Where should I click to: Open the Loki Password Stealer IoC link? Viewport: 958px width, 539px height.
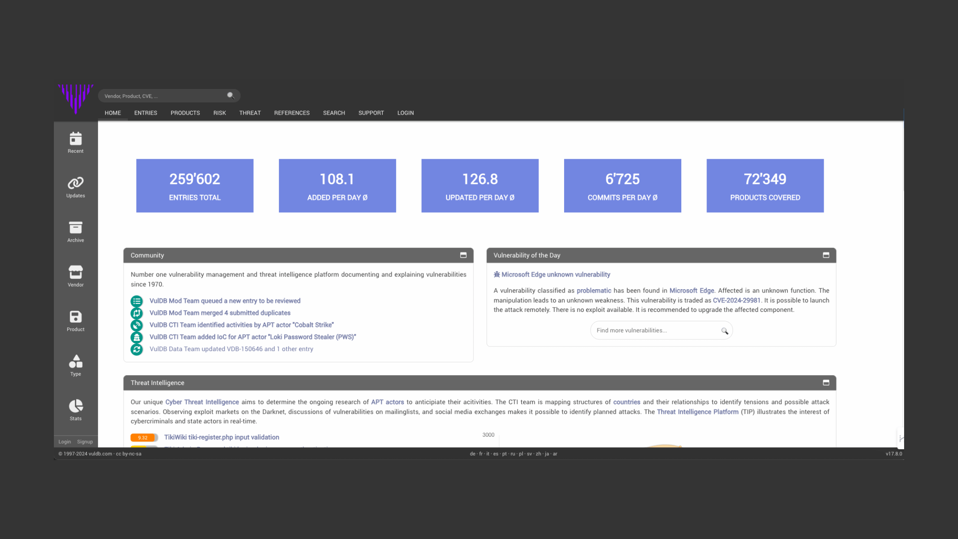click(253, 337)
